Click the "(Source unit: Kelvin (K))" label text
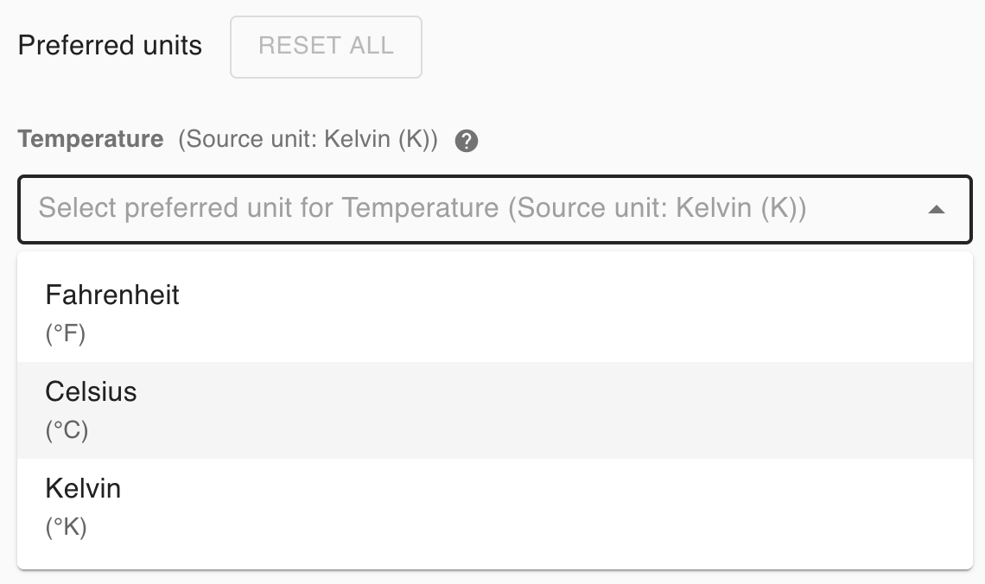985x584 pixels. (x=308, y=140)
